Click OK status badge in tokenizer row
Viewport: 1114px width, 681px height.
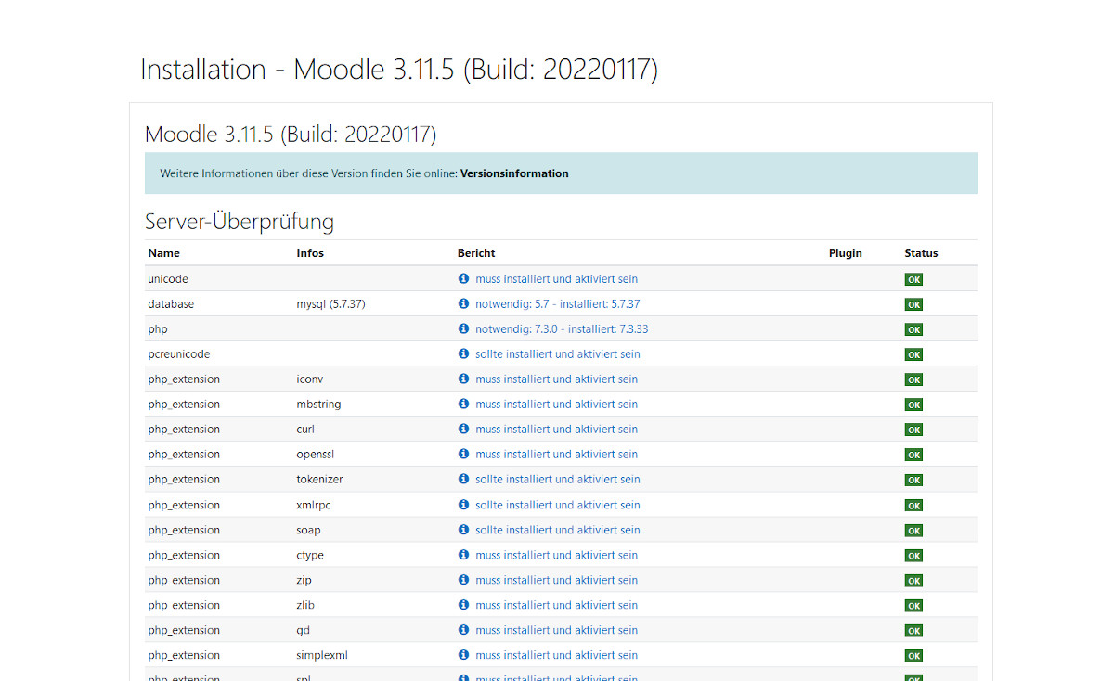[x=913, y=480]
